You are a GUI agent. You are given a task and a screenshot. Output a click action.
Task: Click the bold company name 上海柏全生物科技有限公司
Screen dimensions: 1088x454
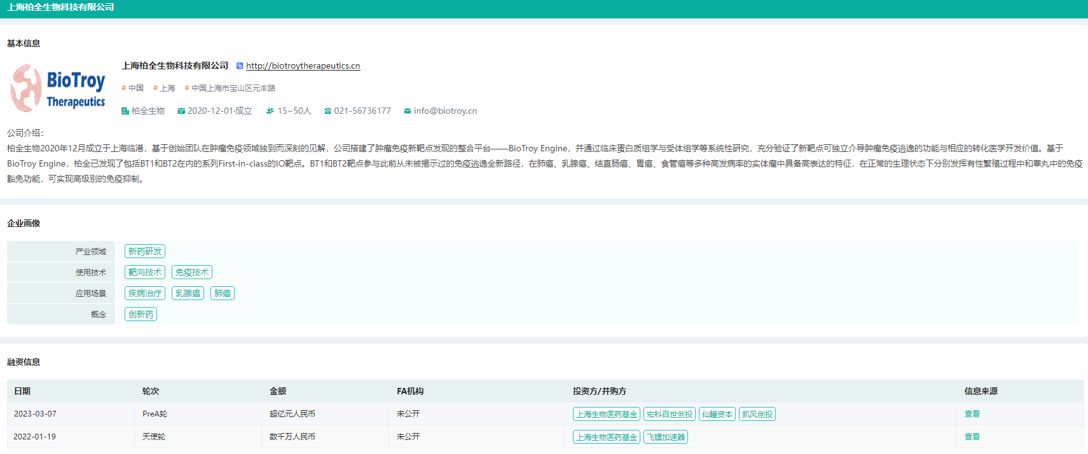tap(175, 66)
